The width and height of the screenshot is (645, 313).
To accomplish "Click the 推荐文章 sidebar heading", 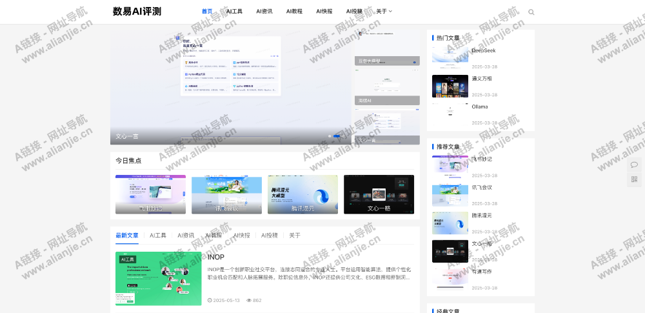I will (448, 146).
